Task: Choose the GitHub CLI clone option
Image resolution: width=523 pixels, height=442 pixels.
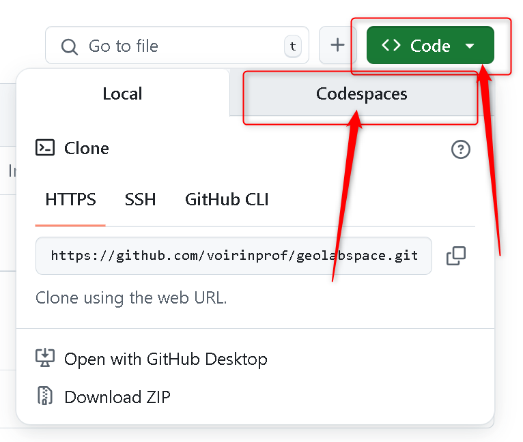Action: click(x=227, y=199)
